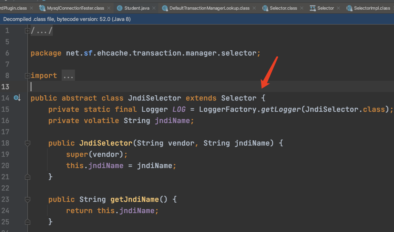Click the SelectorImpl.class tab file icon
The width and height of the screenshot is (394, 232).
pos(349,8)
